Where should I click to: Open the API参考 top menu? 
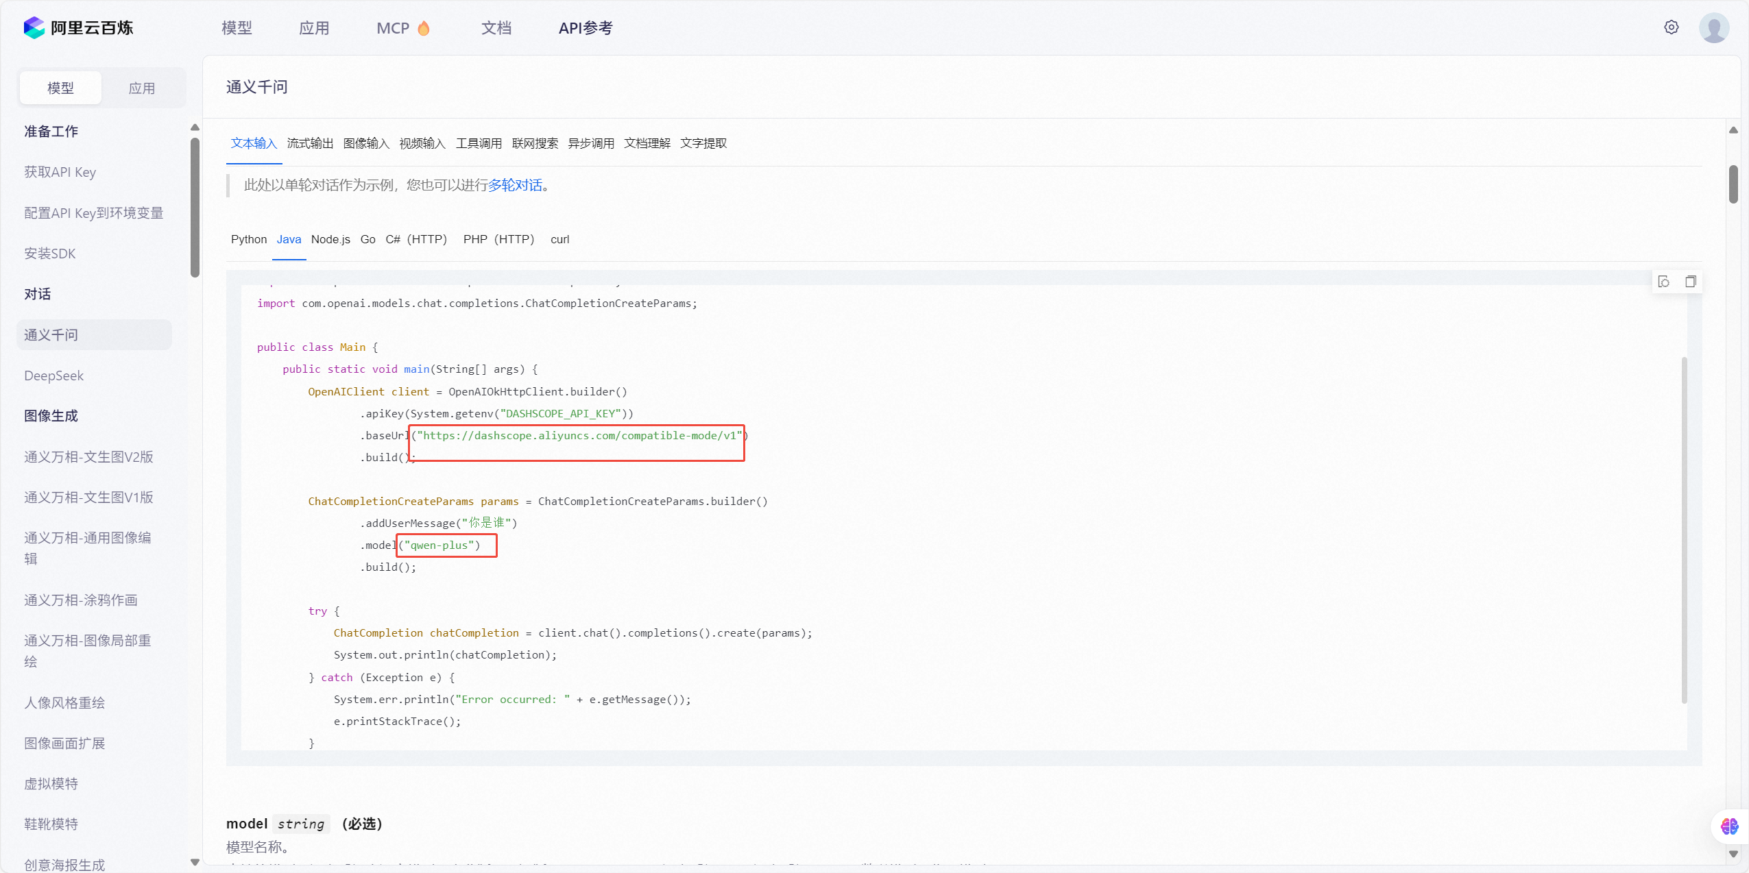pyautogui.click(x=586, y=28)
